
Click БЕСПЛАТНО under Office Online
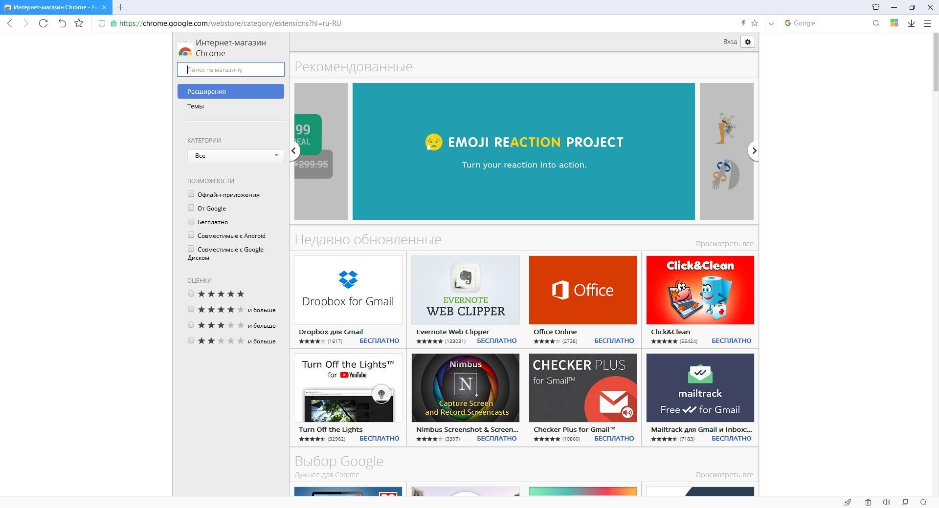coord(614,341)
